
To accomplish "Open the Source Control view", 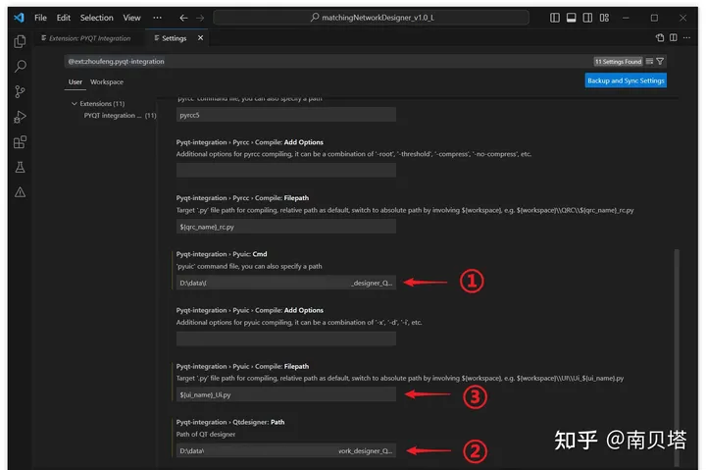I will point(20,92).
